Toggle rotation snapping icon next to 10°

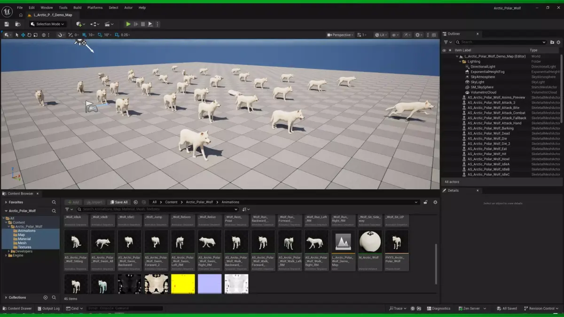(99, 35)
